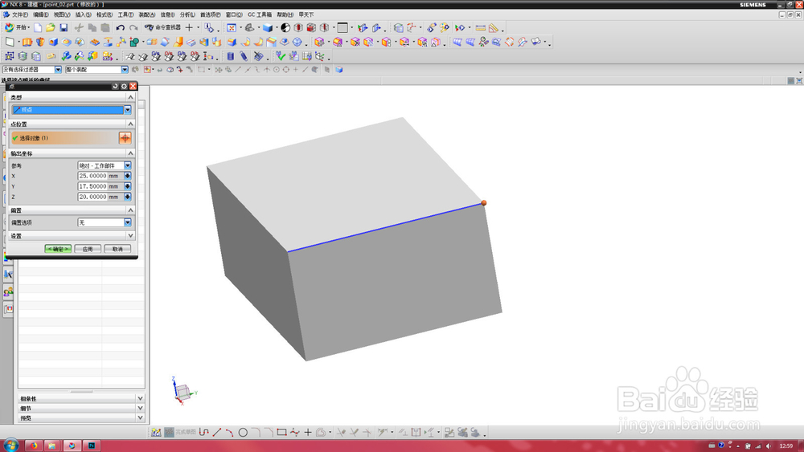
Task: Open the Z value options arrow
Action: click(128, 197)
